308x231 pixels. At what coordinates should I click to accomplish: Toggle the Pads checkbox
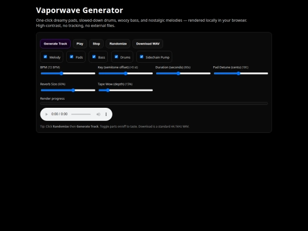[71, 57]
